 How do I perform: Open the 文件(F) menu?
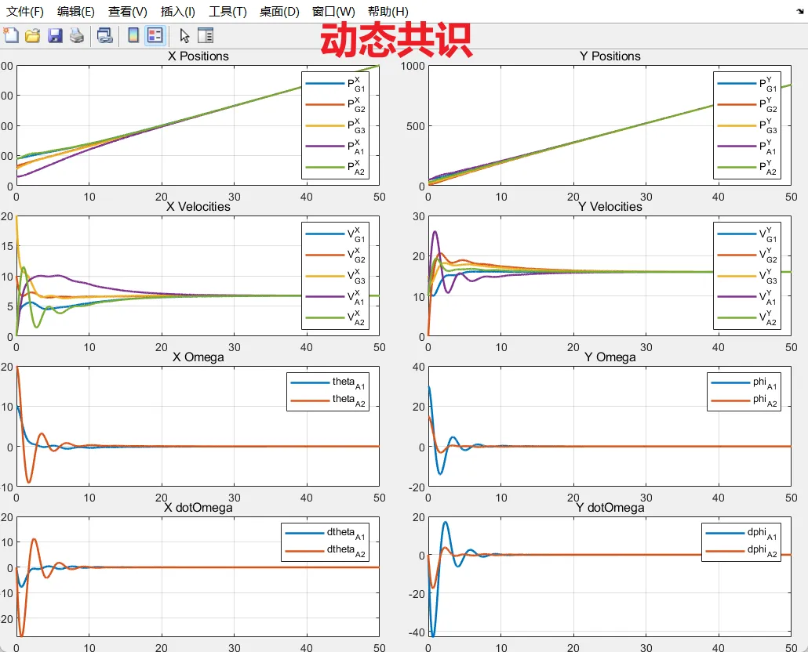click(24, 11)
